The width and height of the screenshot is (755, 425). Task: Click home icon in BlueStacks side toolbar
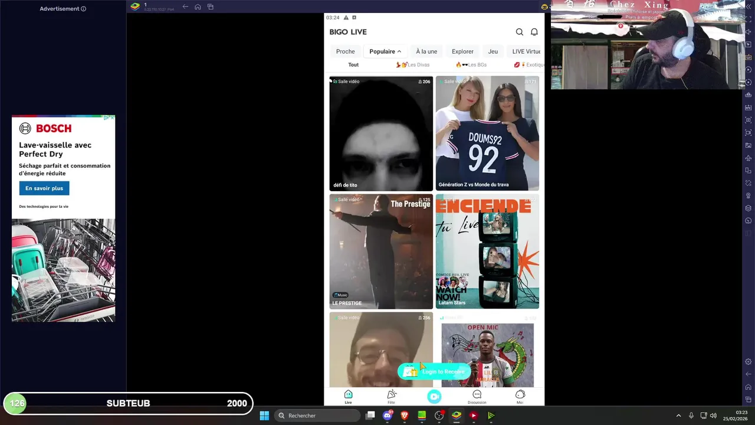click(748, 387)
